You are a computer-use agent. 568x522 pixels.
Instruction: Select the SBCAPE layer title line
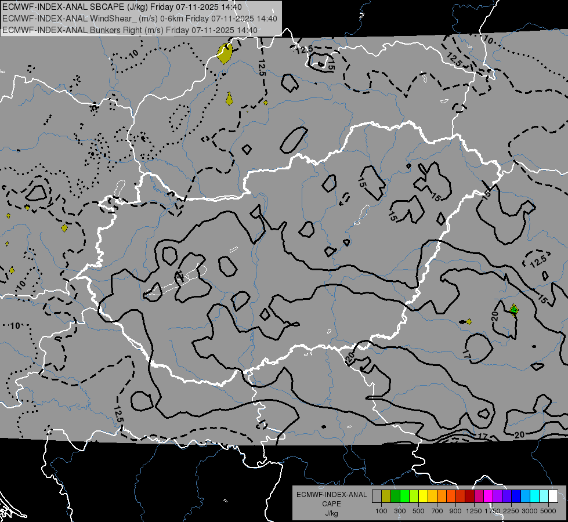pos(122,7)
